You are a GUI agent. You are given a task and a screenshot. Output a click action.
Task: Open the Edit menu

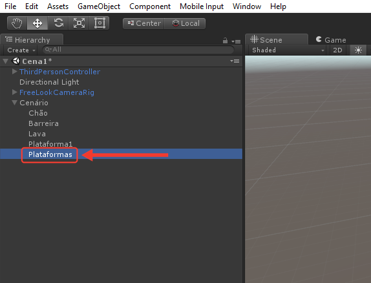(32, 6)
